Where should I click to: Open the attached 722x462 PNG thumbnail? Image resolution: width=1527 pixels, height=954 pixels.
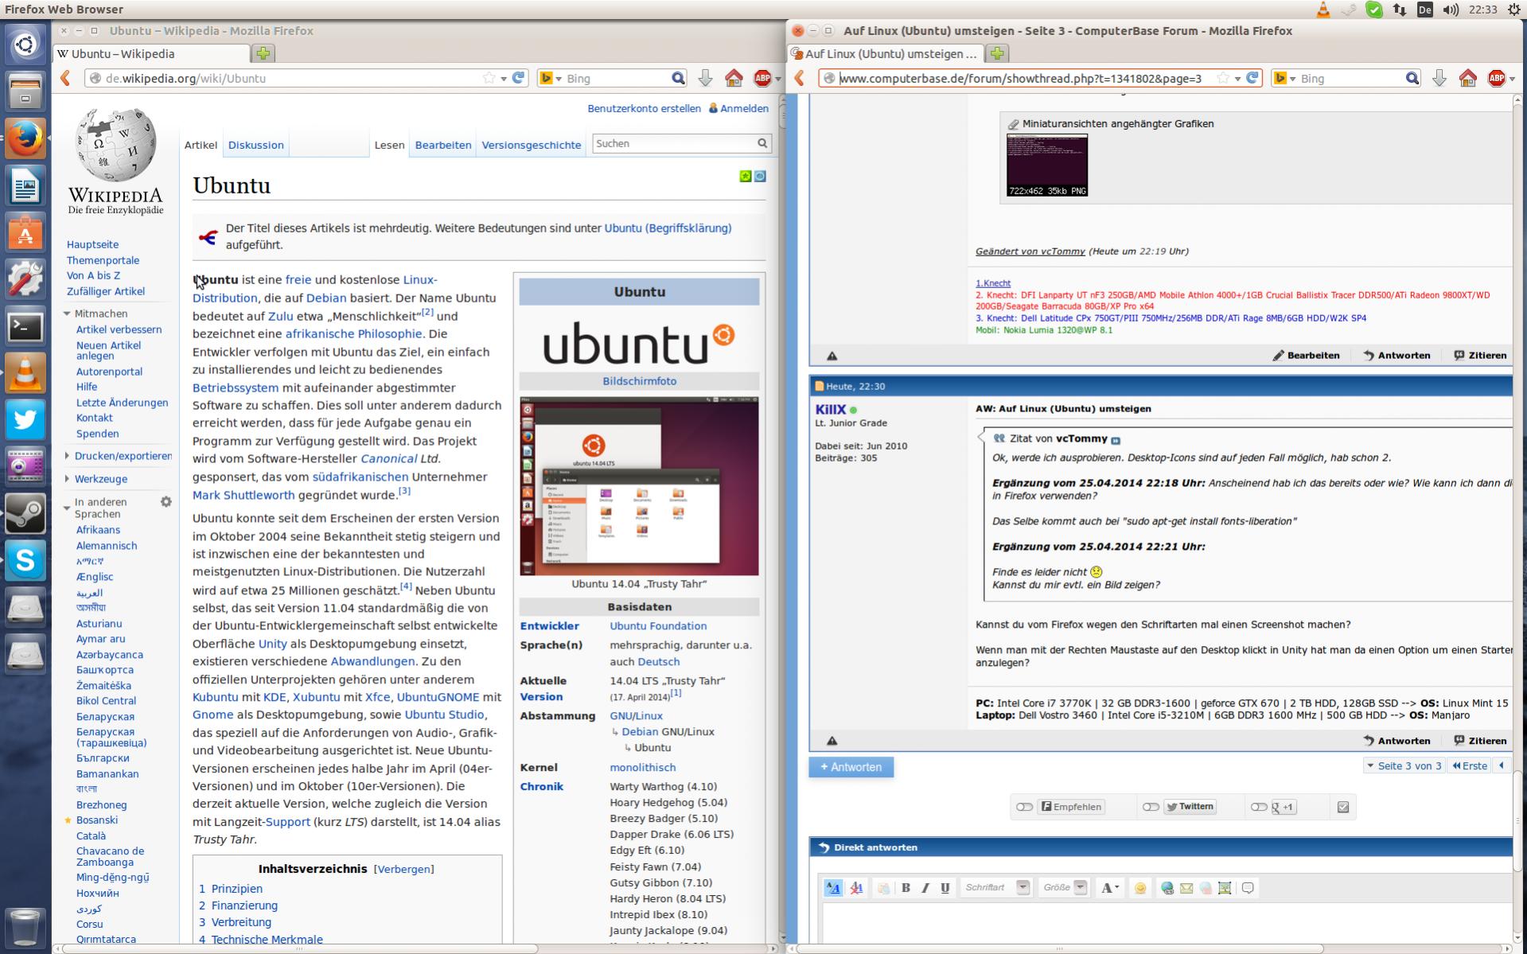click(1046, 165)
